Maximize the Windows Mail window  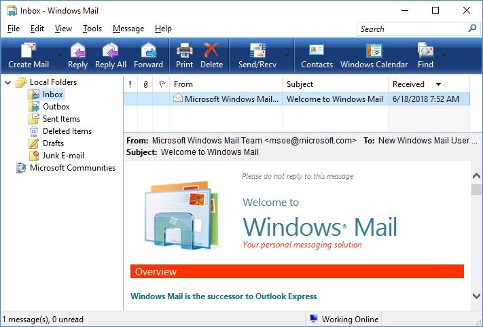(x=435, y=10)
